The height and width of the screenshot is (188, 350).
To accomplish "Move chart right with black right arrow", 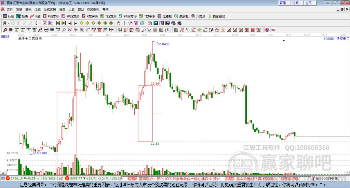I will [x=76, y=23].
